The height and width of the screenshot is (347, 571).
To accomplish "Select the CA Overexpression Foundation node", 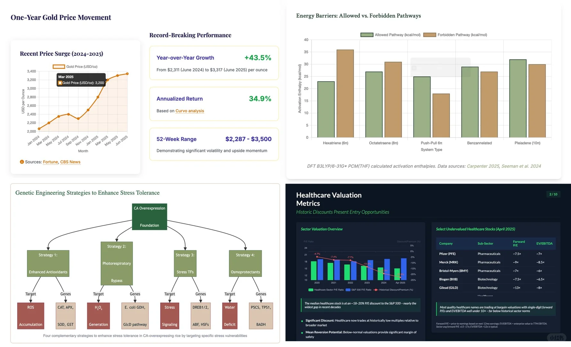I will [x=149, y=217].
